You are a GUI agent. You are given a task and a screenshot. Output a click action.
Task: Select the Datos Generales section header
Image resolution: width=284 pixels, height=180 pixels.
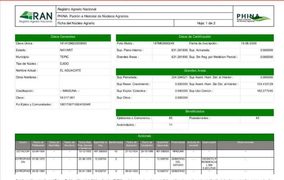click(x=63, y=37)
